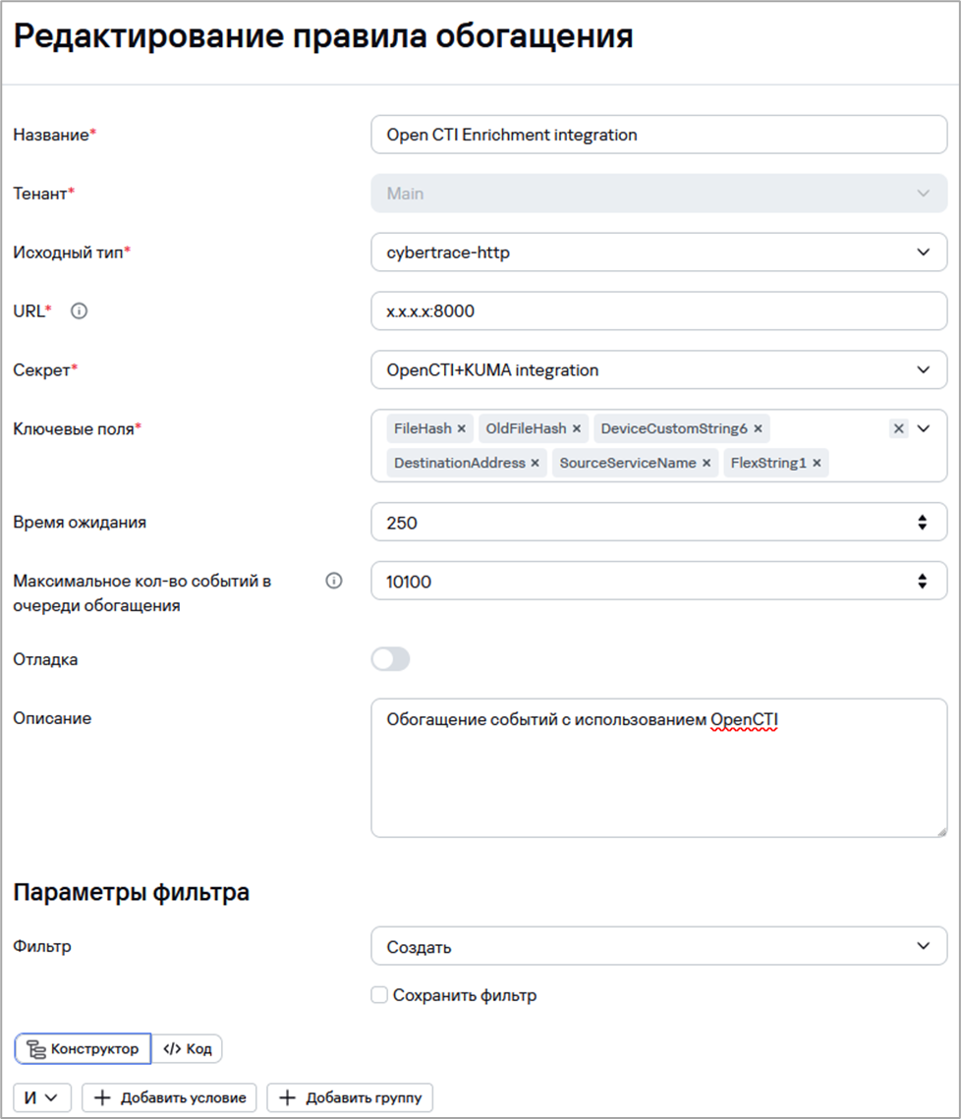
Task: Enable the Сохранить фильтр checkbox
Action: (379, 995)
